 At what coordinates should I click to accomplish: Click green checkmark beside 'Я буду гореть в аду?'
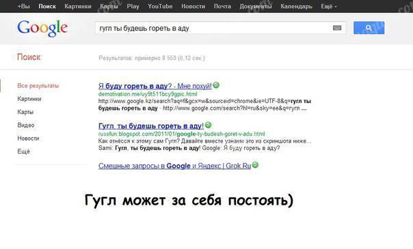(x=216, y=85)
